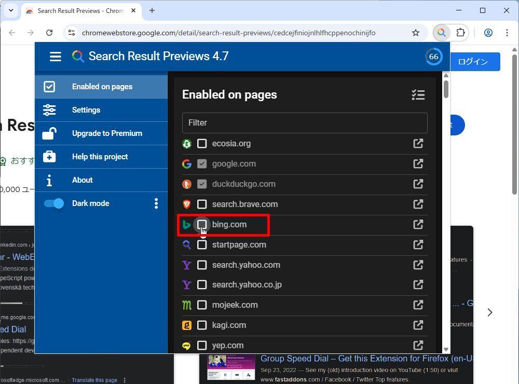The width and height of the screenshot is (519, 384).
Task: Open Group Speed Dial Firefox result link
Action: click(x=367, y=359)
